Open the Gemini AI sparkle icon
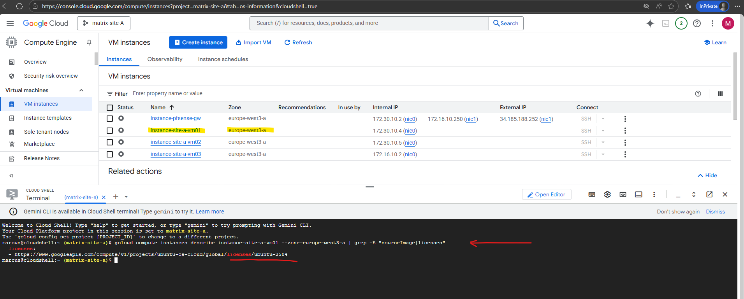The width and height of the screenshot is (744, 299). pos(650,23)
